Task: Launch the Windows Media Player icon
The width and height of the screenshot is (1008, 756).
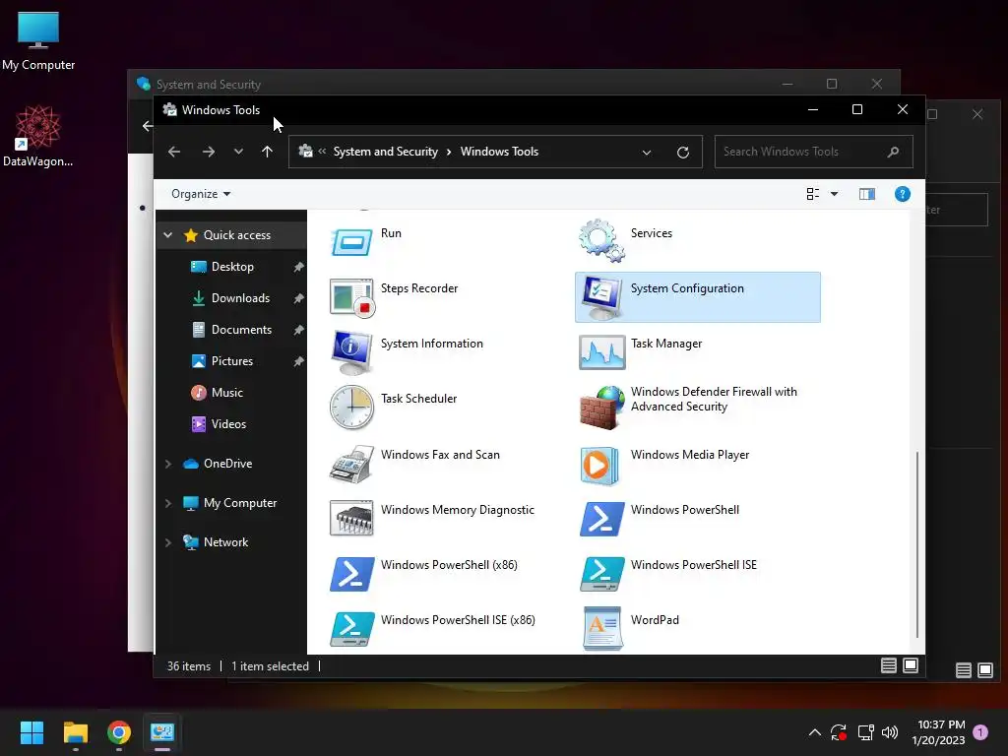Action: coord(600,466)
